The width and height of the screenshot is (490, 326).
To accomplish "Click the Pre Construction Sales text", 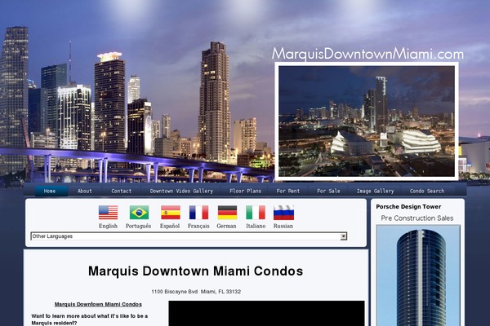I will coord(417,218).
